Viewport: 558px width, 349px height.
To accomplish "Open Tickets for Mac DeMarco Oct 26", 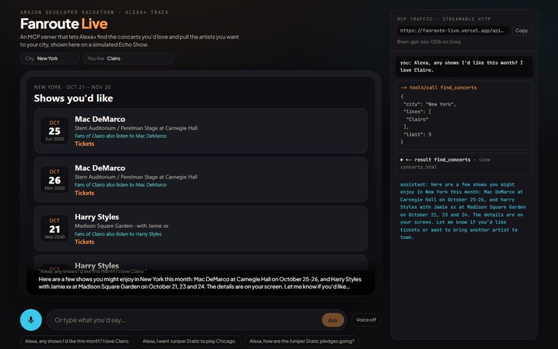I will coord(84,193).
